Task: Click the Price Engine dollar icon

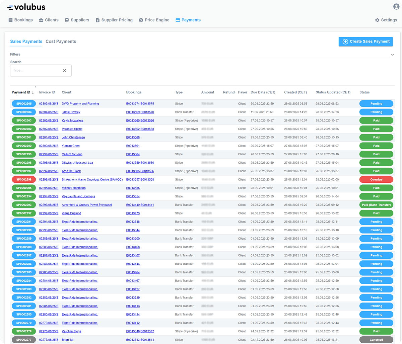Action: click(x=141, y=20)
